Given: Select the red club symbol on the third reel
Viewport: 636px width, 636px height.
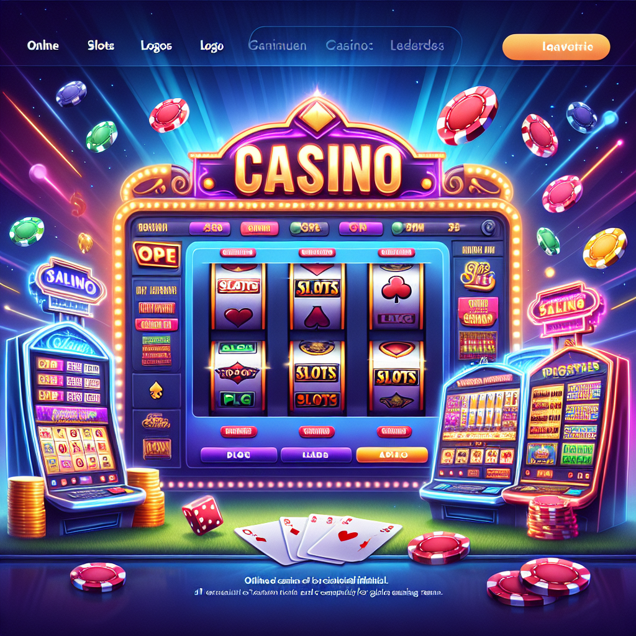Looking at the screenshot, I should click(x=396, y=289).
